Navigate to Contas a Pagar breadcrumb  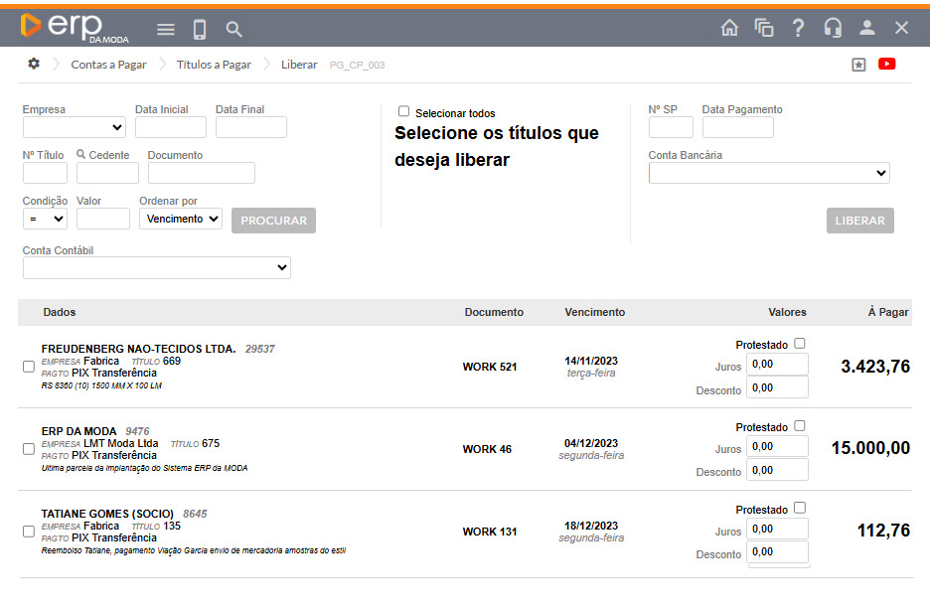pyautogui.click(x=108, y=65)
